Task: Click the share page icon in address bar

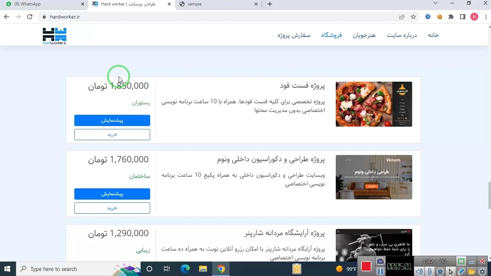Action: [x=402, y=17]
